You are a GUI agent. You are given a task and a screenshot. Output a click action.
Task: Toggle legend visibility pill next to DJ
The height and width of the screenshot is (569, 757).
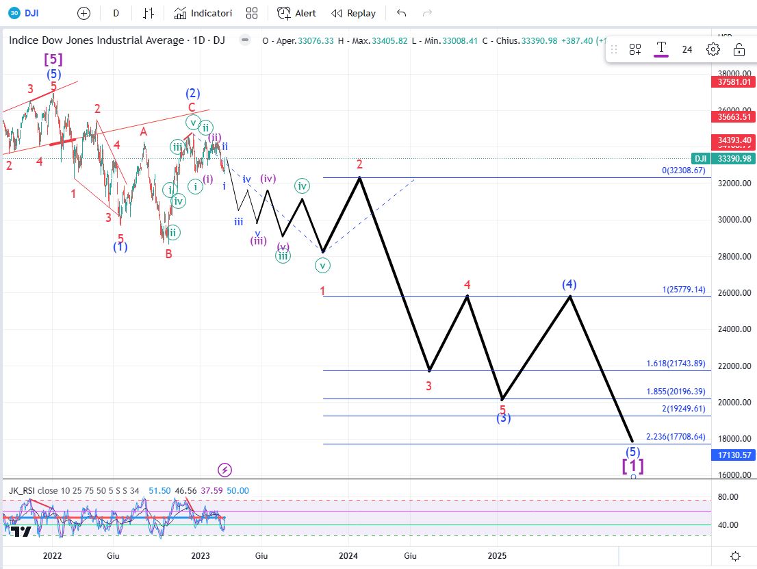pos(245,40)
